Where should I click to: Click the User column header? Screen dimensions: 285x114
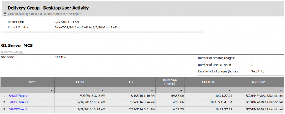click(x=31, y=82)
